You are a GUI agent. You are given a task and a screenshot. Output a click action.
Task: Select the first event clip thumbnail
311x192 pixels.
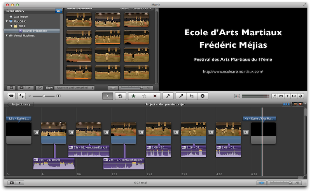point(79,20)
